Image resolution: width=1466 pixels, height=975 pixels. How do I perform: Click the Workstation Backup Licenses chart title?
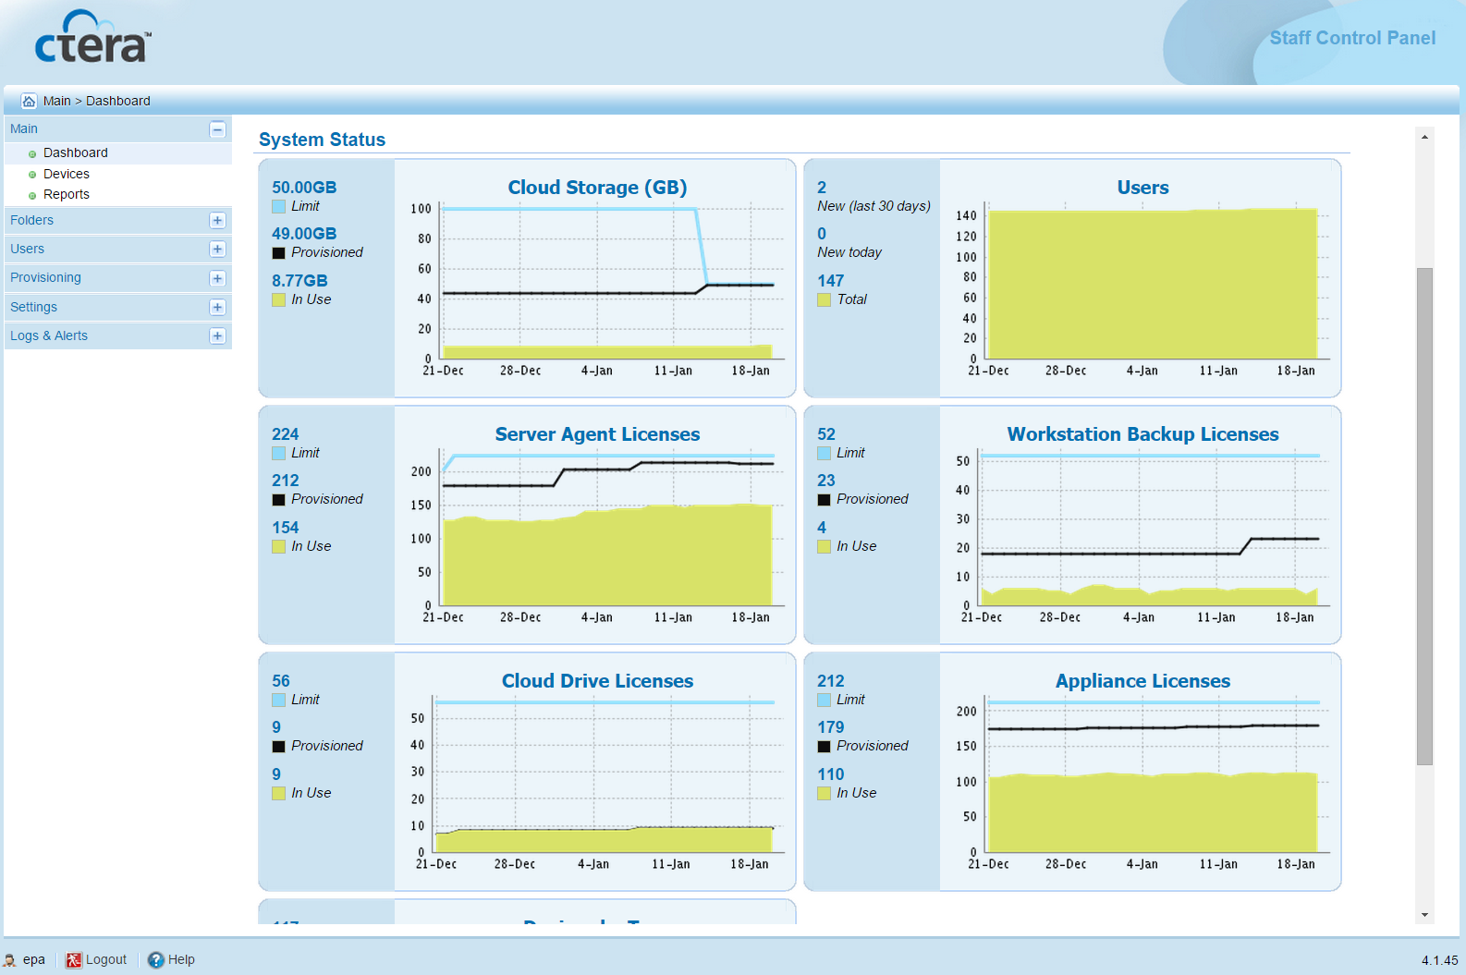1142,434
